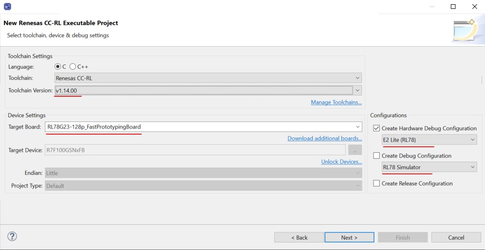
Task: Click the Manage Toolchains link
Action: coord(336,102)
